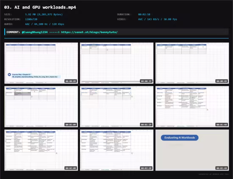The height and width of the screenshot is (179, 233).
Task: Click the file size value 5.92 MB
Action: click(44, 14)
